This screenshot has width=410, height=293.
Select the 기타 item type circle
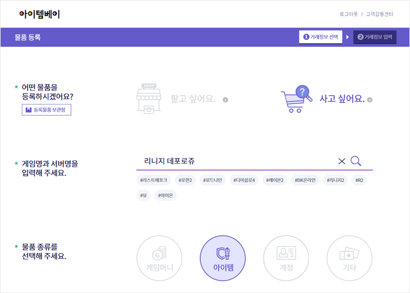pyautogui.click(x=349, y=258)
